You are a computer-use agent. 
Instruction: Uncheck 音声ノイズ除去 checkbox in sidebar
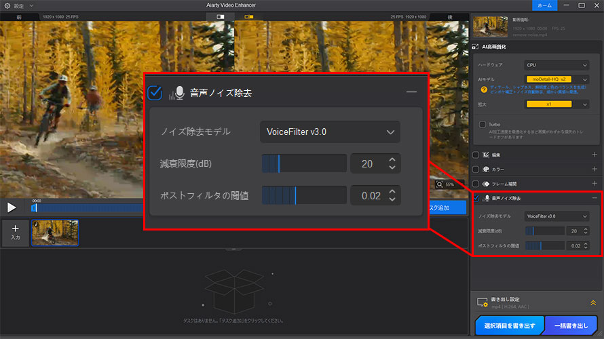click(476, 198)
